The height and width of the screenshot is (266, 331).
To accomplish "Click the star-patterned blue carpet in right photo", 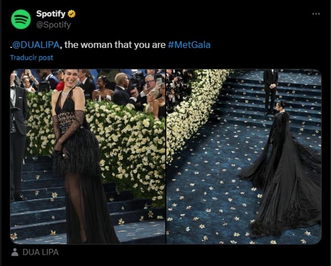I will click(211, 190).
